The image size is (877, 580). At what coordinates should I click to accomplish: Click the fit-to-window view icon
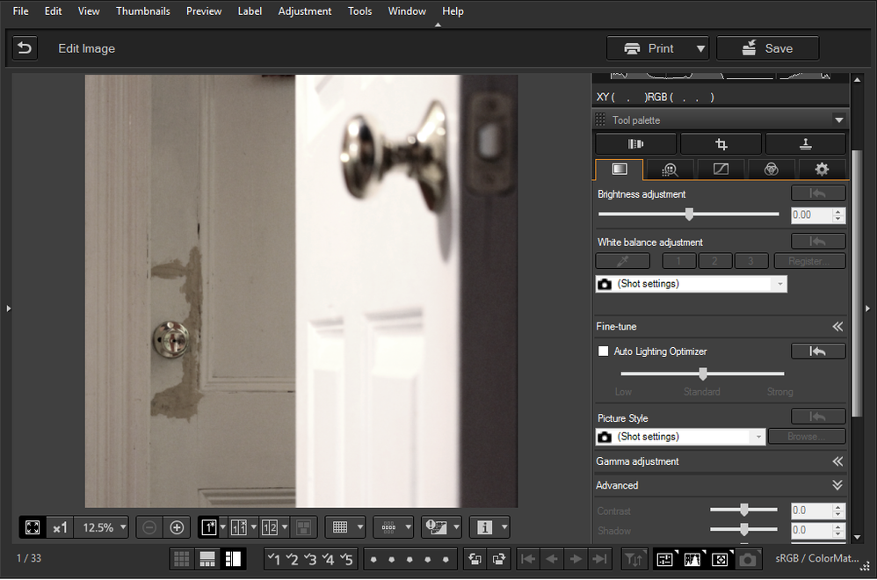tap(33, 527)
